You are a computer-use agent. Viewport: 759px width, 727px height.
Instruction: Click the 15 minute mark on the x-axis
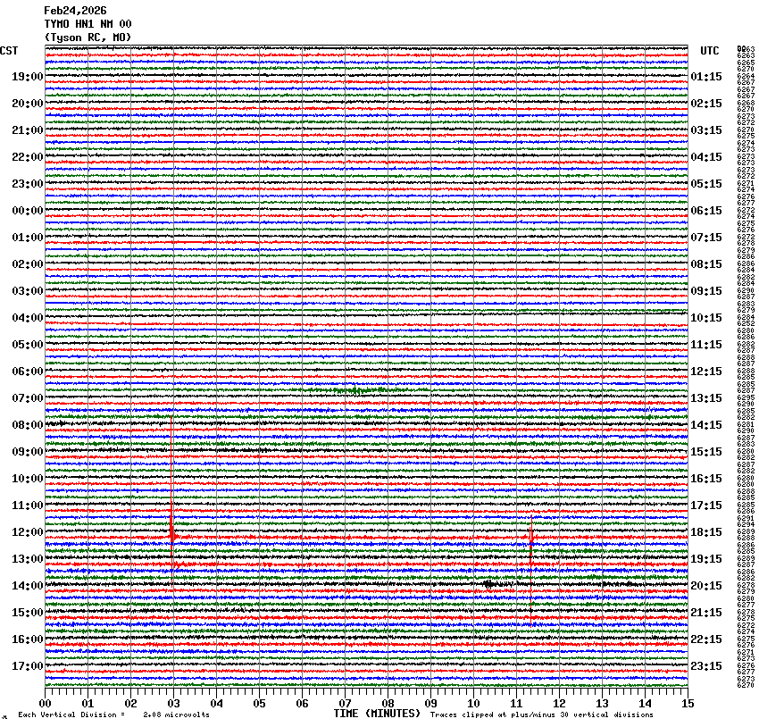[687, 703]
